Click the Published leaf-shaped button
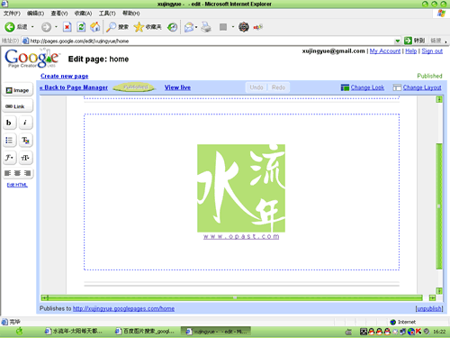 tap(134, 87)
